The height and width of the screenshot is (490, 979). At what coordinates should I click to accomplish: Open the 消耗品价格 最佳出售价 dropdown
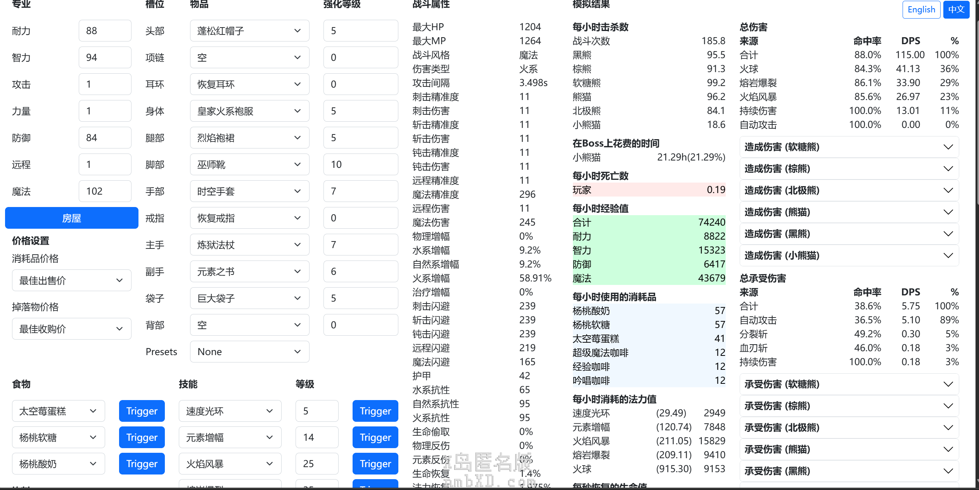click(x=71, y=280)
